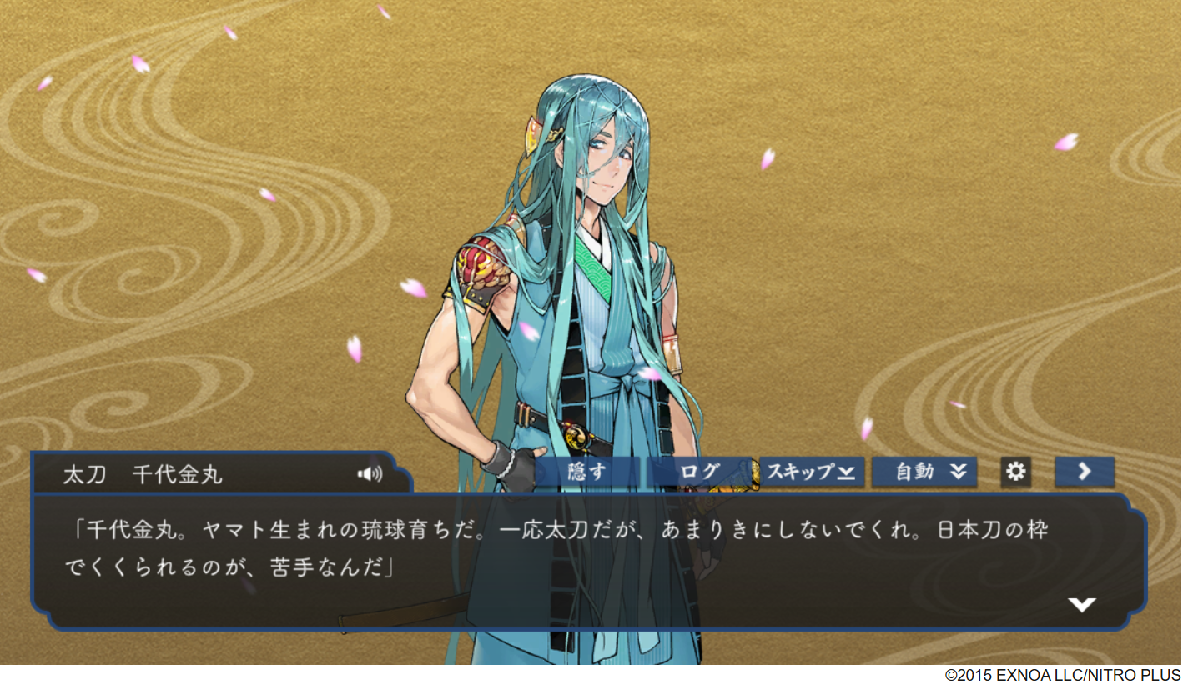Click the 自動 label text
The width and height of the screenshot is (1183, 685).
pyautogui.click(x=914, y=472)
